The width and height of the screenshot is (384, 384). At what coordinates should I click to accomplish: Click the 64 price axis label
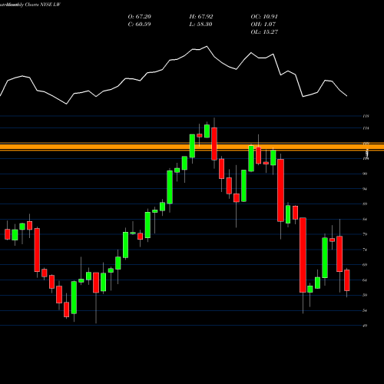pos(365,280)
